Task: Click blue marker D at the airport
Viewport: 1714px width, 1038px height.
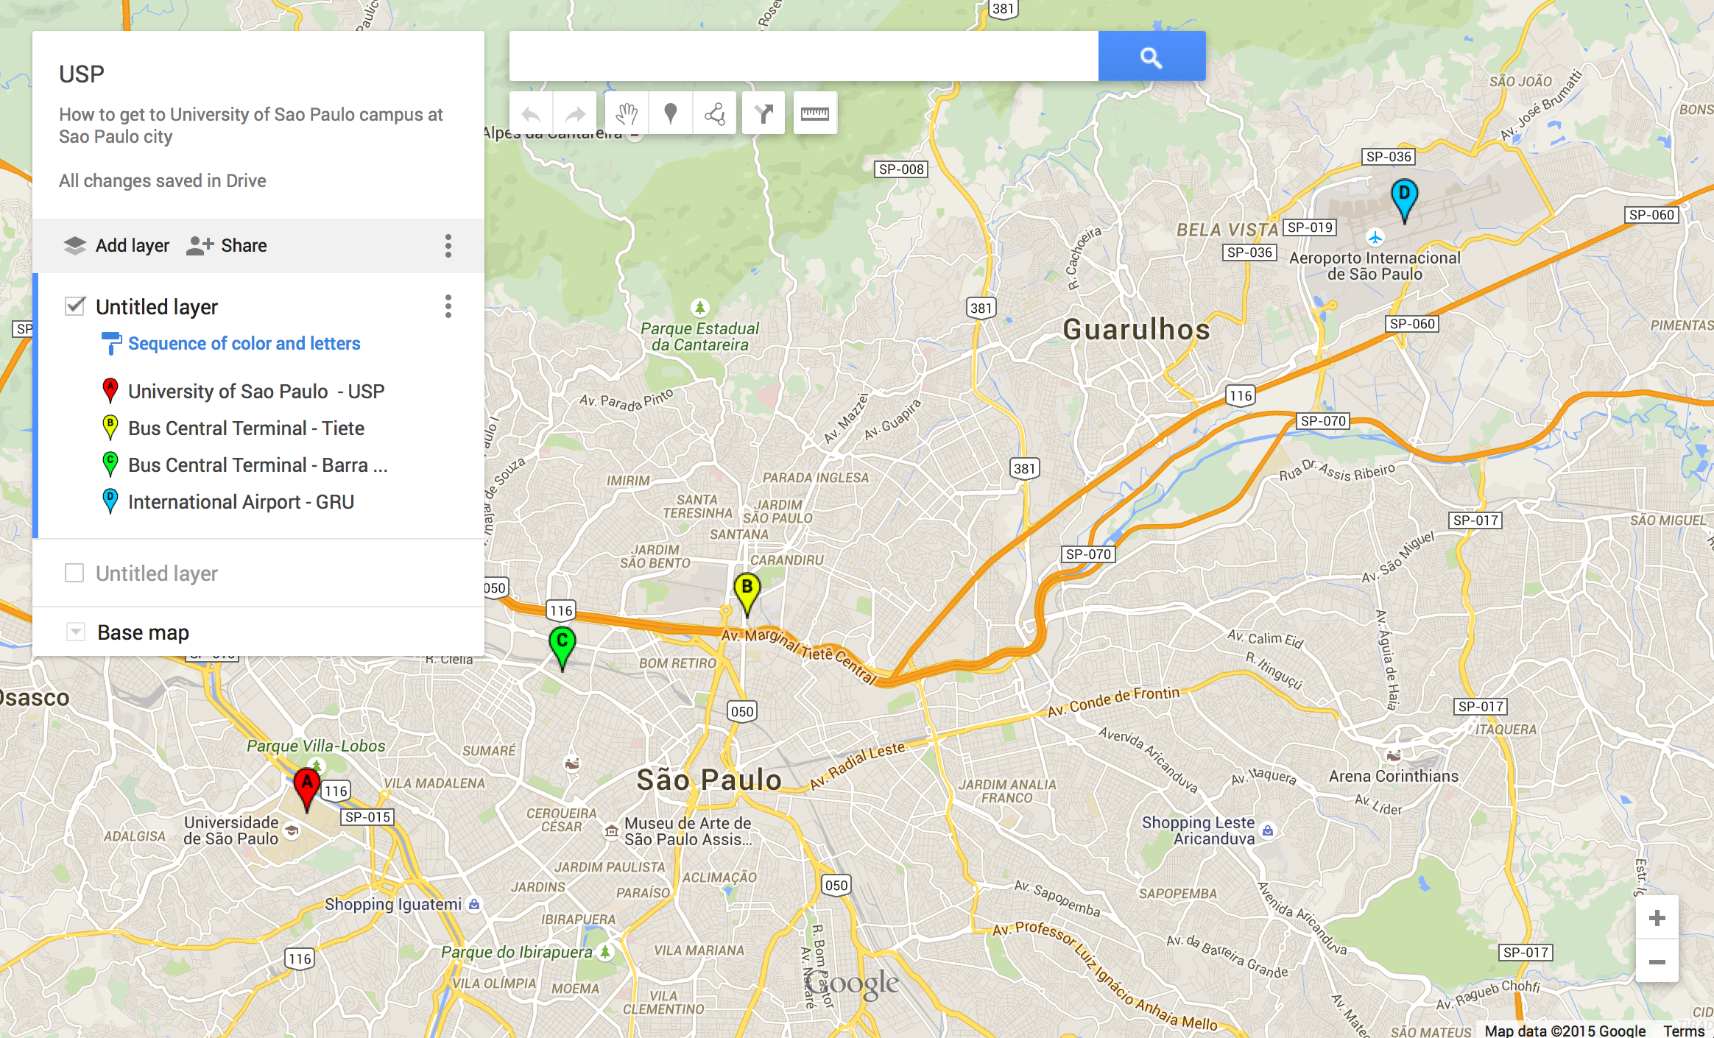Action: pos(1404,200)
